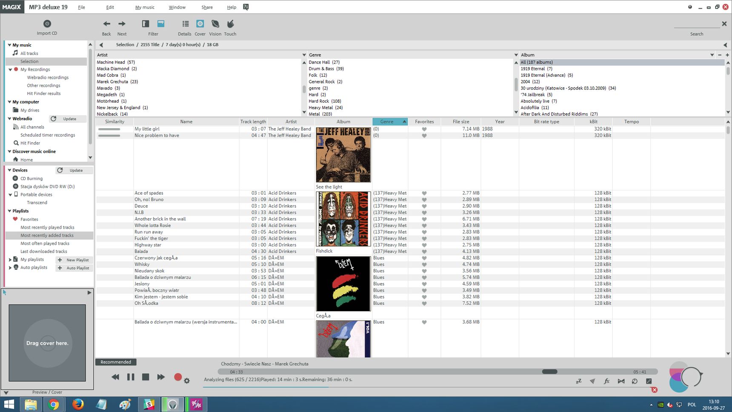The width and height of the screenshot is (732, 412).
Task: Select Most often played tracks
Action: (45, 243)
